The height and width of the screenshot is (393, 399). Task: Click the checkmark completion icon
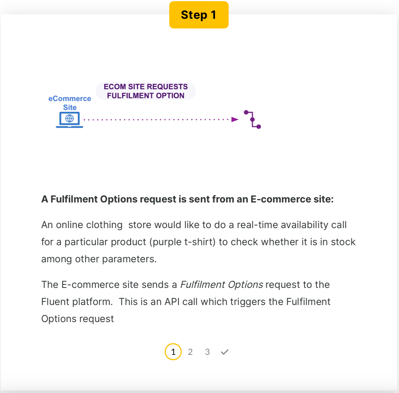(x=225, y=352)
